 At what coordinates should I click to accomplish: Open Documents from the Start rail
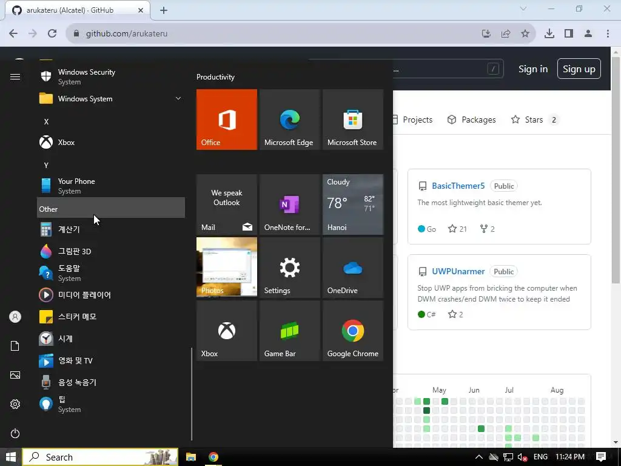click(15, 346)
